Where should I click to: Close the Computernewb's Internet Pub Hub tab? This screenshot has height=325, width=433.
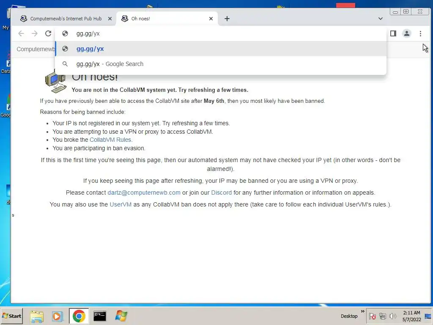(x=110, y=19)
